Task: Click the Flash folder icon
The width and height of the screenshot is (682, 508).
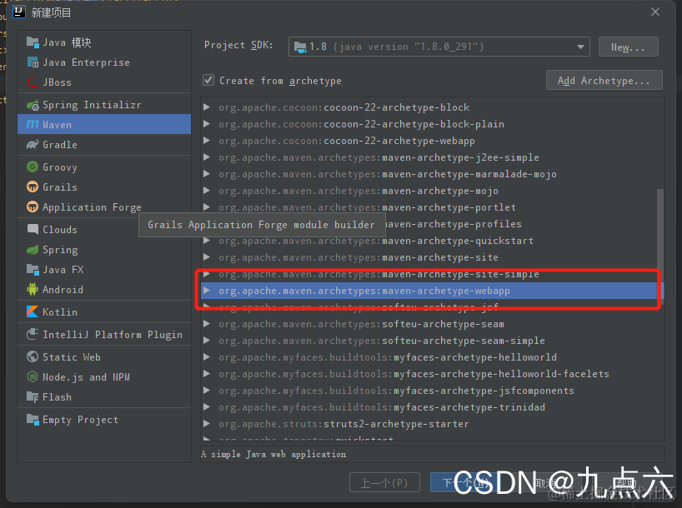Action: [x=33, y=396]
